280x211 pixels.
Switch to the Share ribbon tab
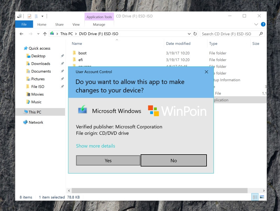click(59, 24)
